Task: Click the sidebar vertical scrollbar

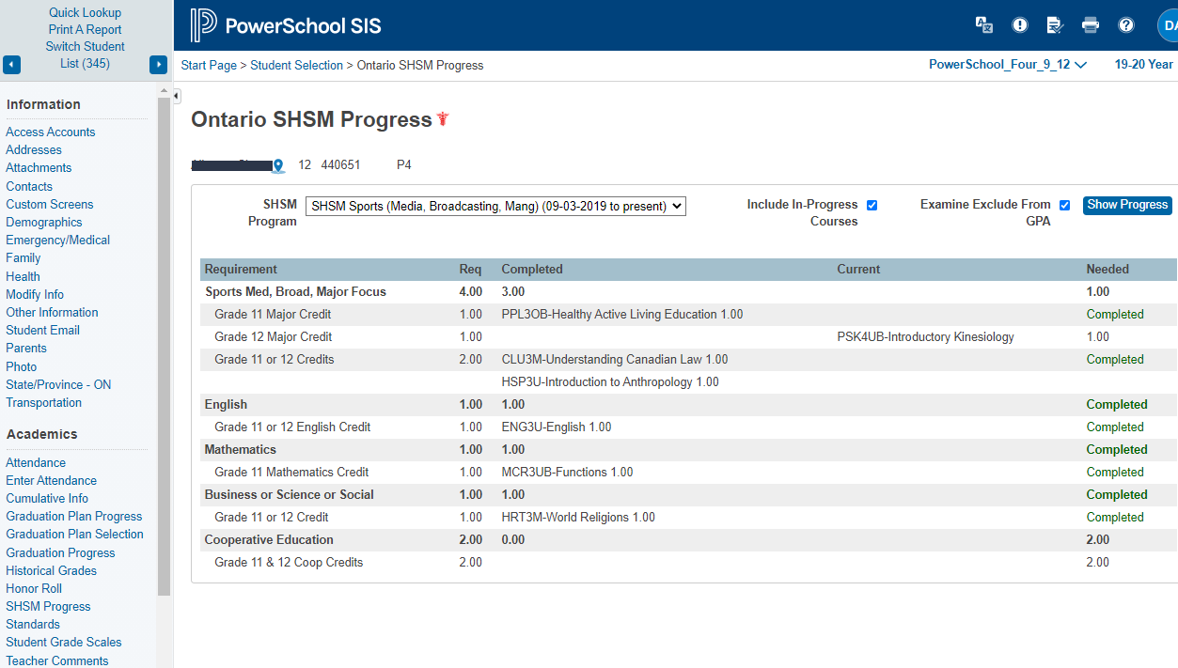Action: pos(164,348)
